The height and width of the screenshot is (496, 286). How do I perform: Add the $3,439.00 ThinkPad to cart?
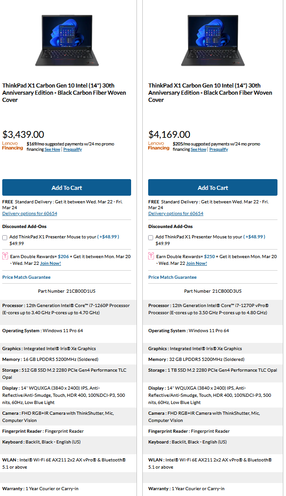[66, 188]
